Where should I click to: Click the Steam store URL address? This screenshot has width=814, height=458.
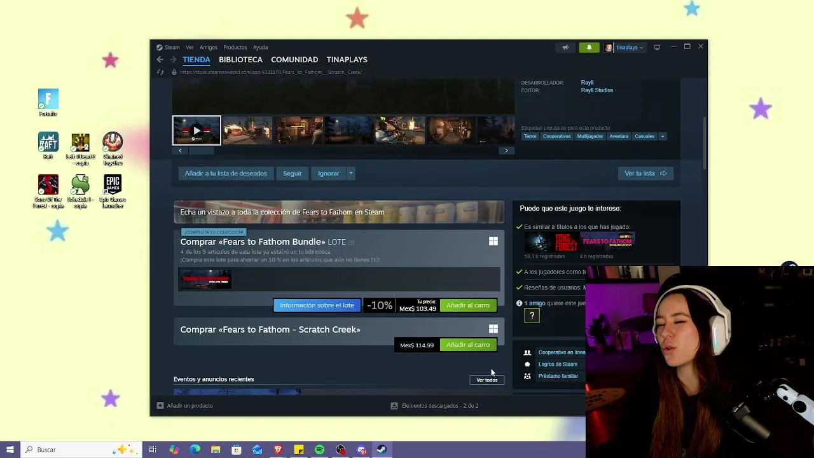pyautogui.click(x=271, y=72)
